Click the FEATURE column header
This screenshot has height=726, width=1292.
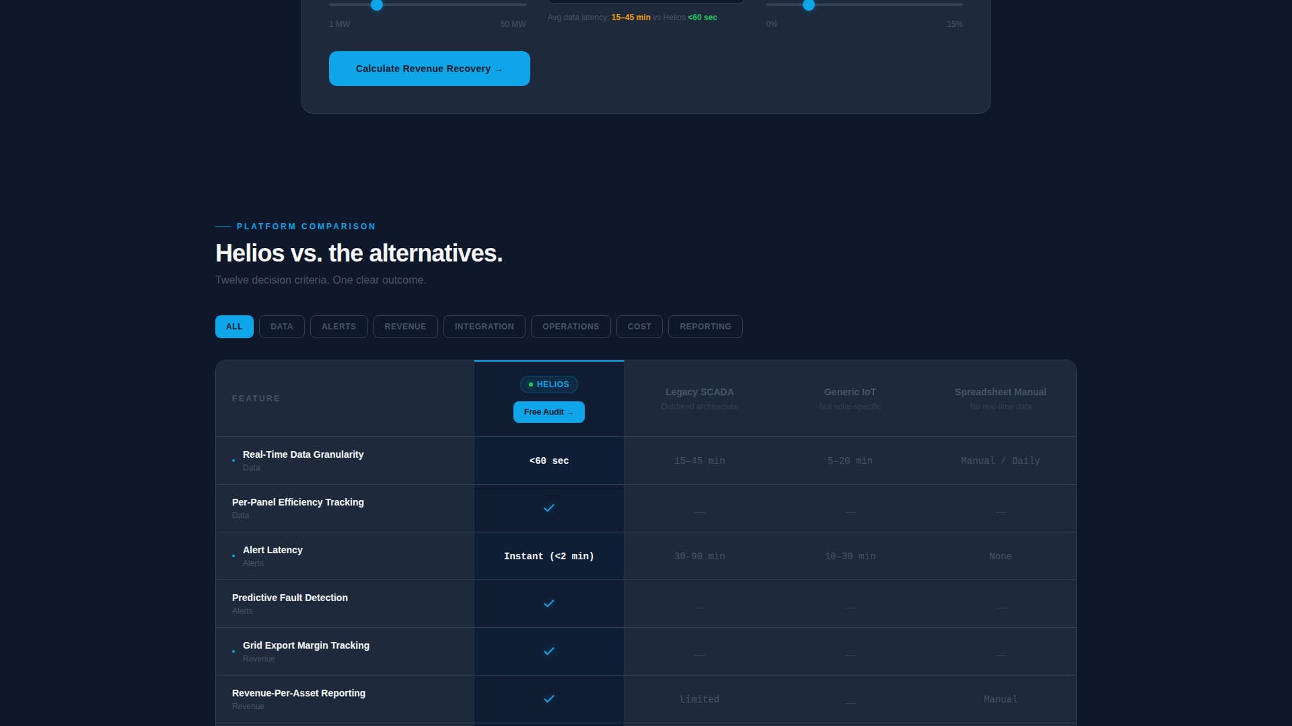point(256,399)
